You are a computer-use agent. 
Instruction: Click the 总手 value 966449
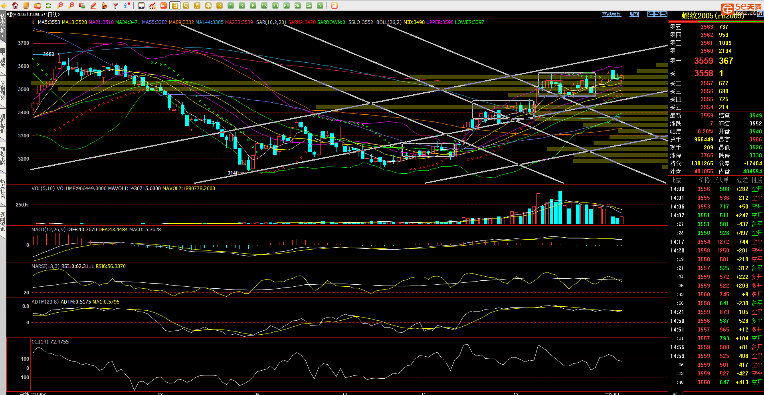[x=703, y=139]
